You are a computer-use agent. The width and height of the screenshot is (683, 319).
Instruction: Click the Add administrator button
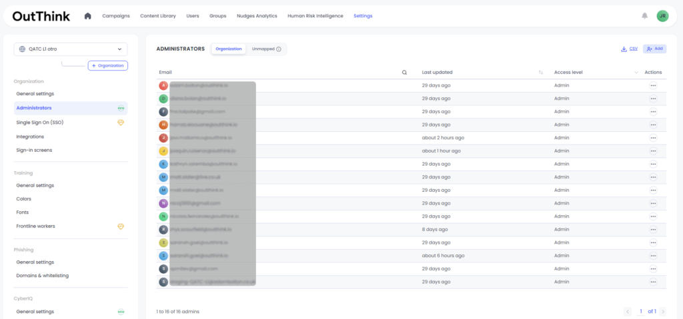pyautogui.click(x=655, y=49)
